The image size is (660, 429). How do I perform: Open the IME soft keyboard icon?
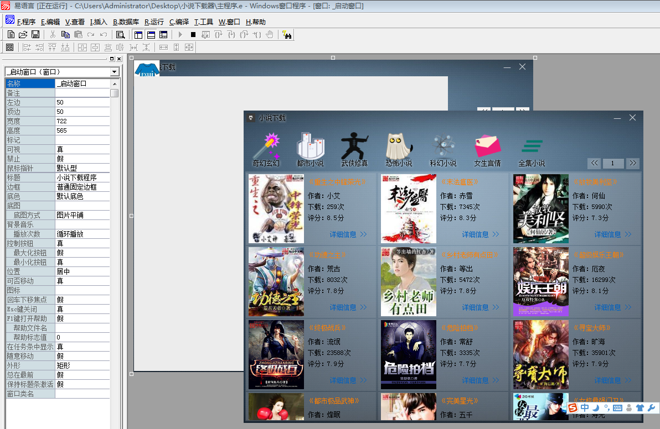[x=617, y=407]
